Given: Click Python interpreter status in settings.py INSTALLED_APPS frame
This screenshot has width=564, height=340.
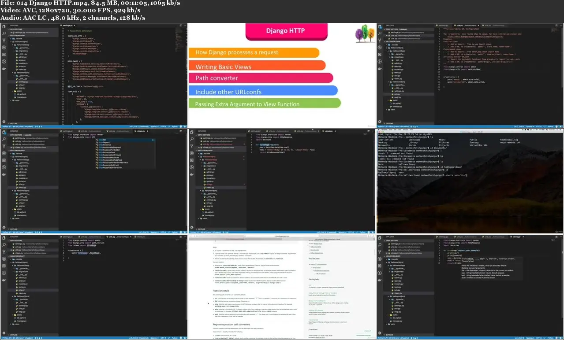Looking at the screenshot, I should tap(18, 127).
